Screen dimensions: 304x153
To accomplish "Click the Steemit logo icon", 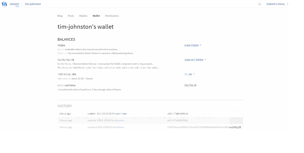I will point(4,4).
